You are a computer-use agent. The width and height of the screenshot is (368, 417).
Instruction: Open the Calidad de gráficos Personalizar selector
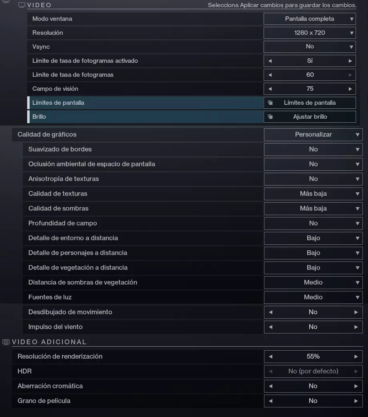[313, 135]
